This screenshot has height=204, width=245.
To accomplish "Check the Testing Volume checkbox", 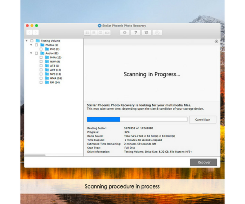I will (x=32, y=41).
